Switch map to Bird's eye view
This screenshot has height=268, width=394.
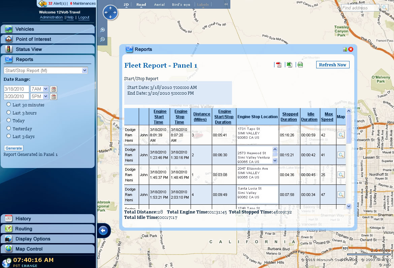point(181,4)
